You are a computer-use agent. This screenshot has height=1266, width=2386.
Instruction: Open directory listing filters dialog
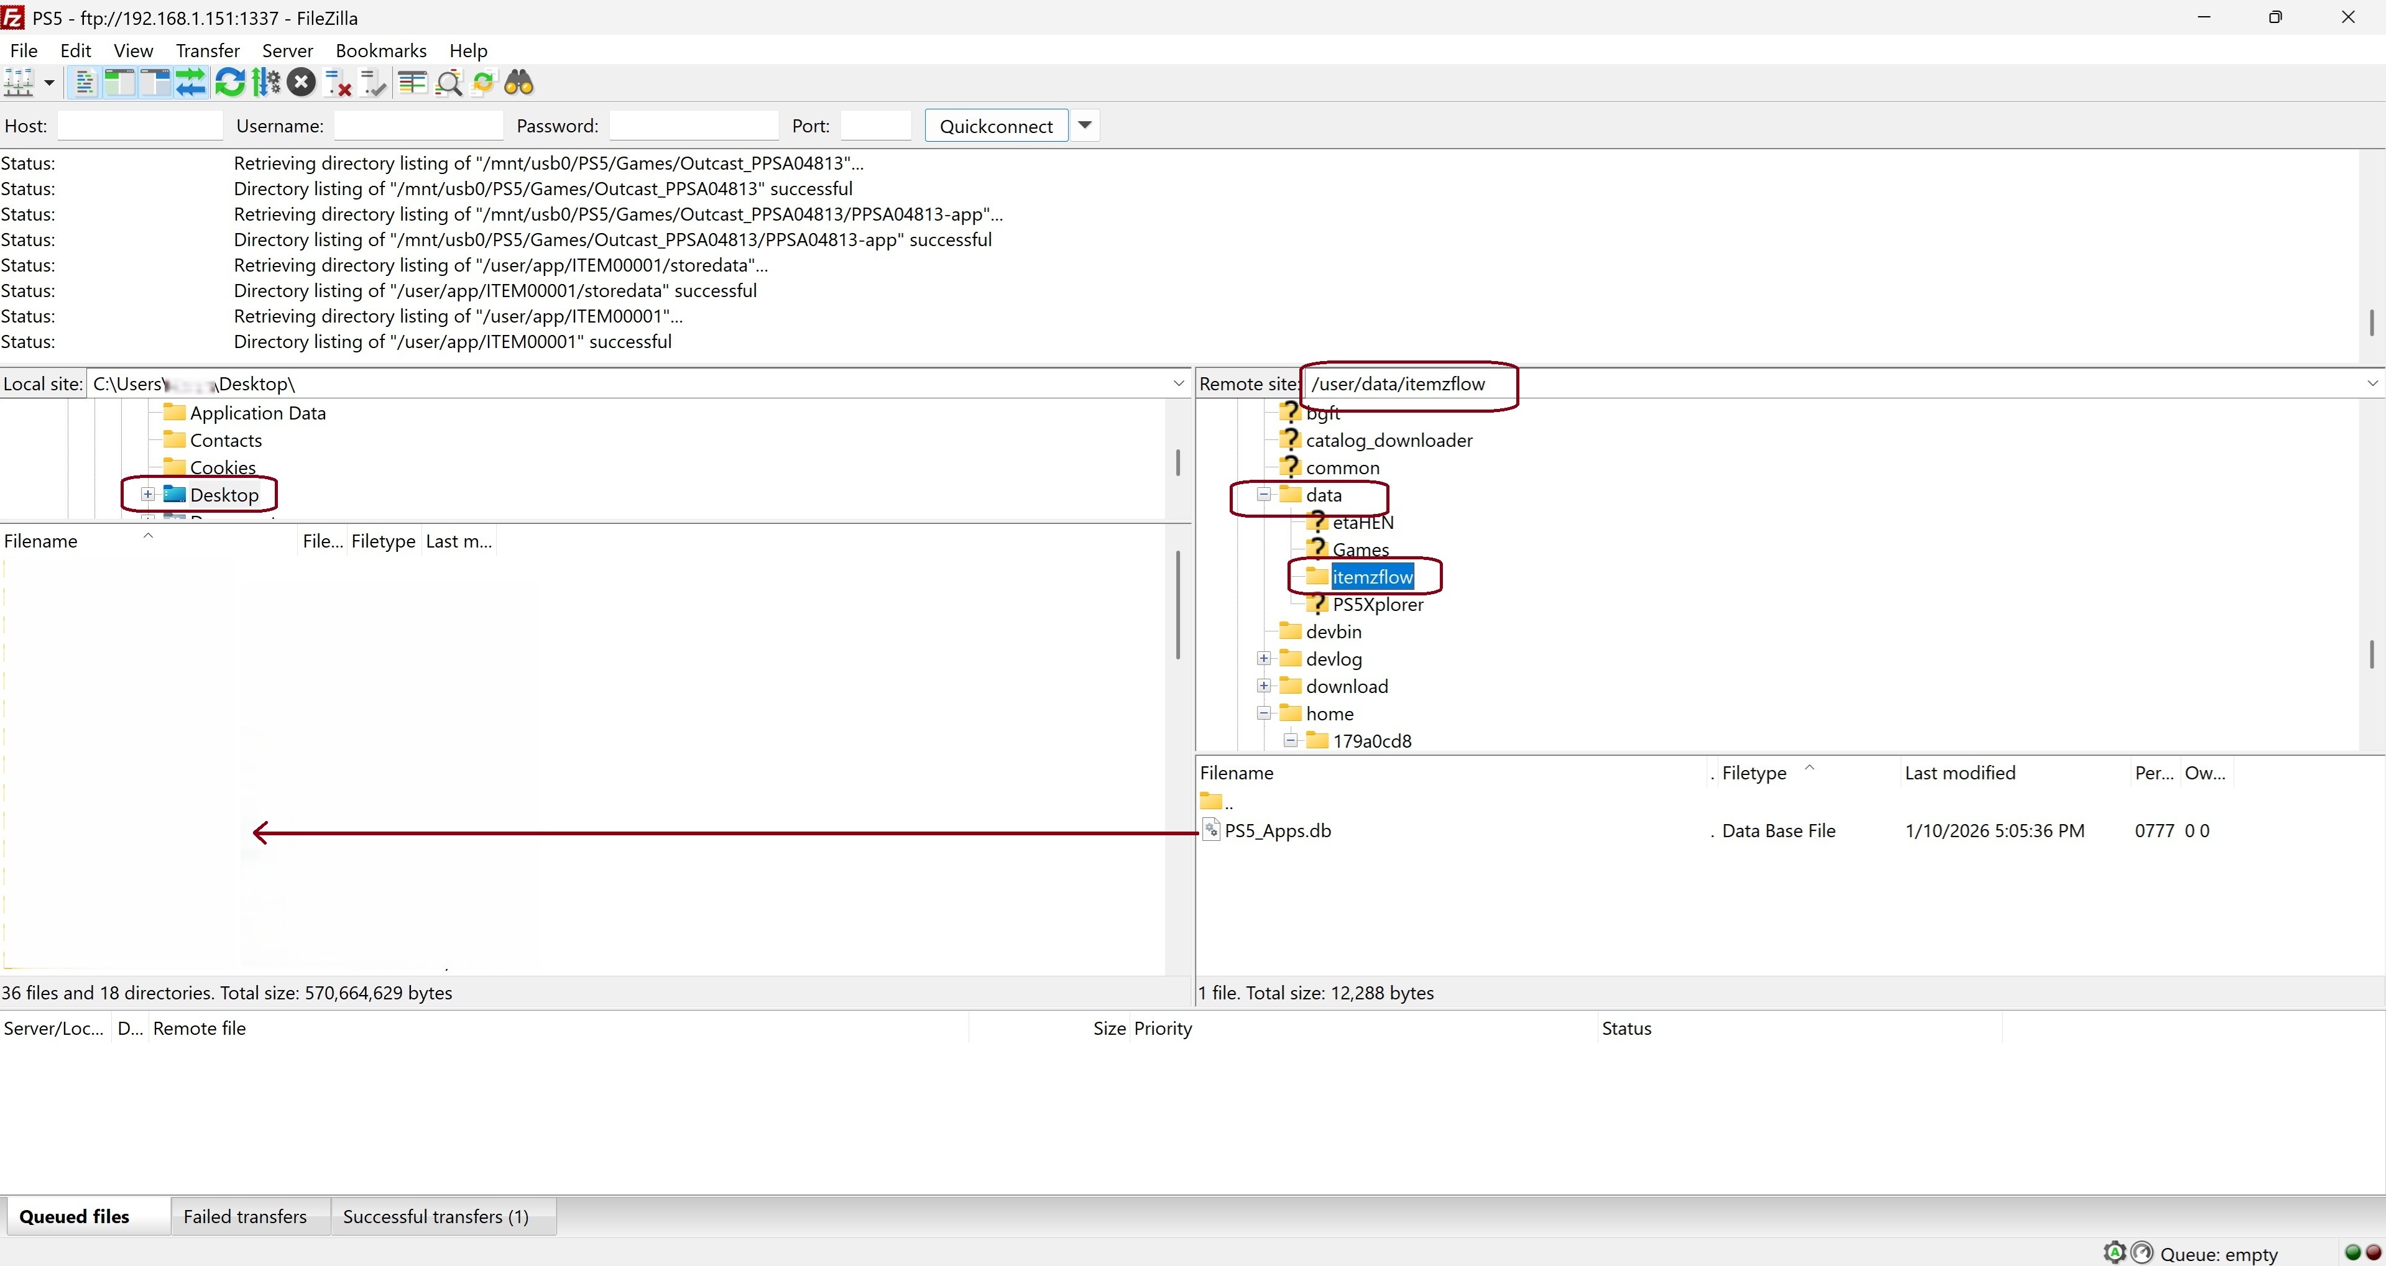point(412,83)
